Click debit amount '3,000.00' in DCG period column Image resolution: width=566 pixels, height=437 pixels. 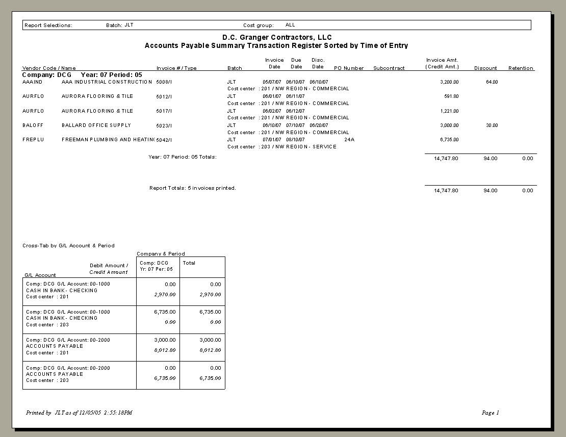pyautogui.click(x=165, y=340)
